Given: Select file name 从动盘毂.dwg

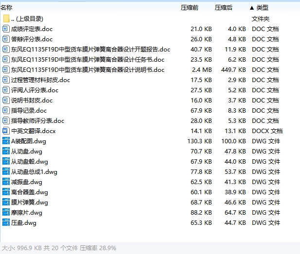Looking at the screenshot, I should click(x=30, y=162).
